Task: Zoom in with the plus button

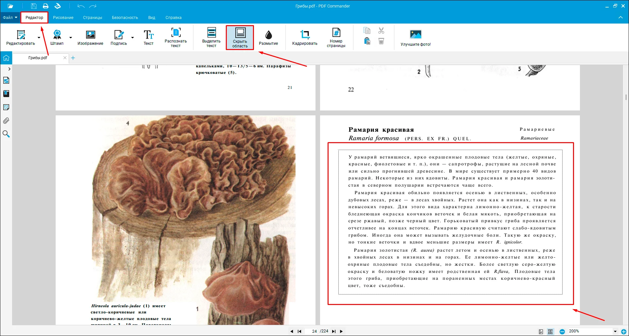Action: point(624,331)
